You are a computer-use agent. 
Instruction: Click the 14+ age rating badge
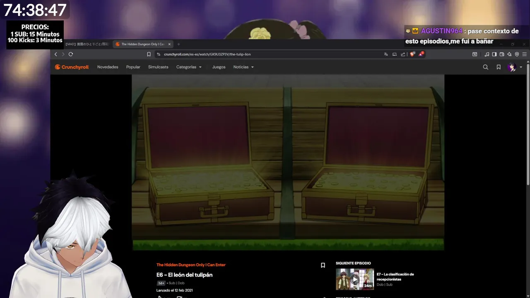pyautogui.click(x=161, y=283)
